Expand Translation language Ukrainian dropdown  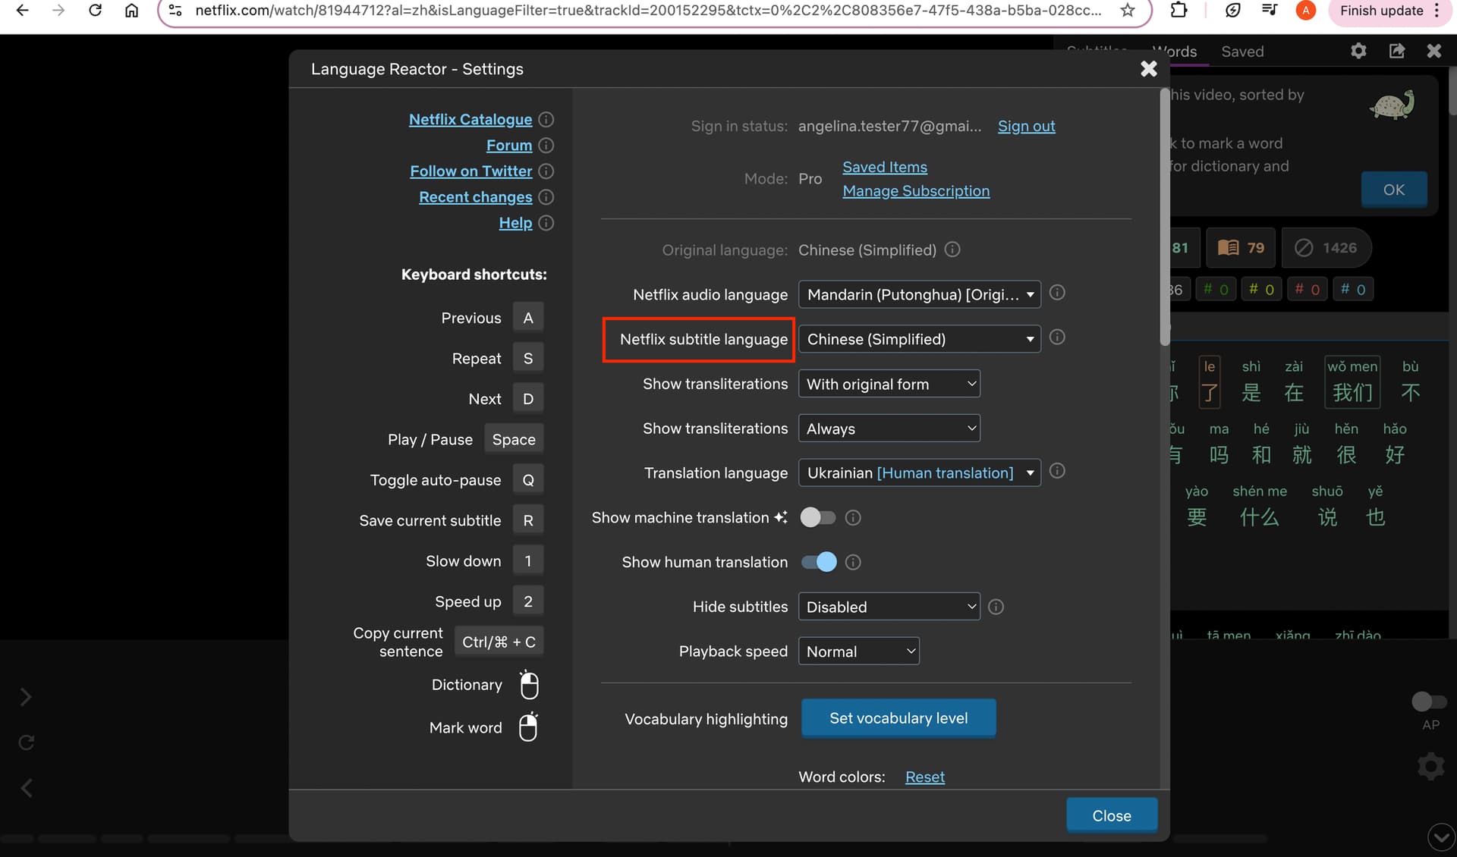pos(919,472)
